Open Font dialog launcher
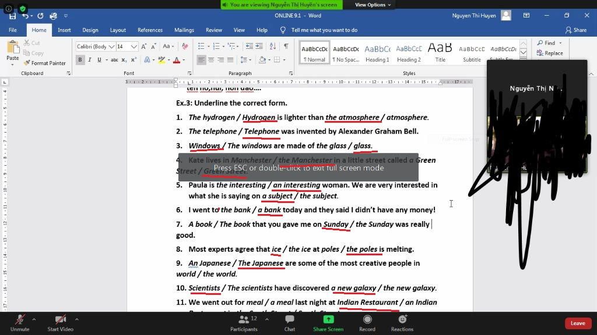This screenshot has height=335, width=597. [189, 73]
